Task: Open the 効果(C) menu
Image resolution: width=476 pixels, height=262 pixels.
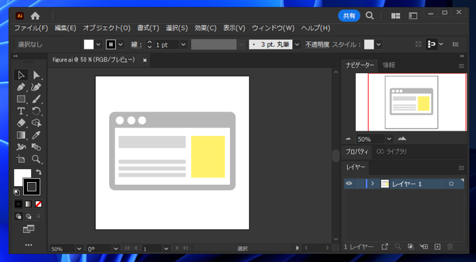Action: point(206,28)
